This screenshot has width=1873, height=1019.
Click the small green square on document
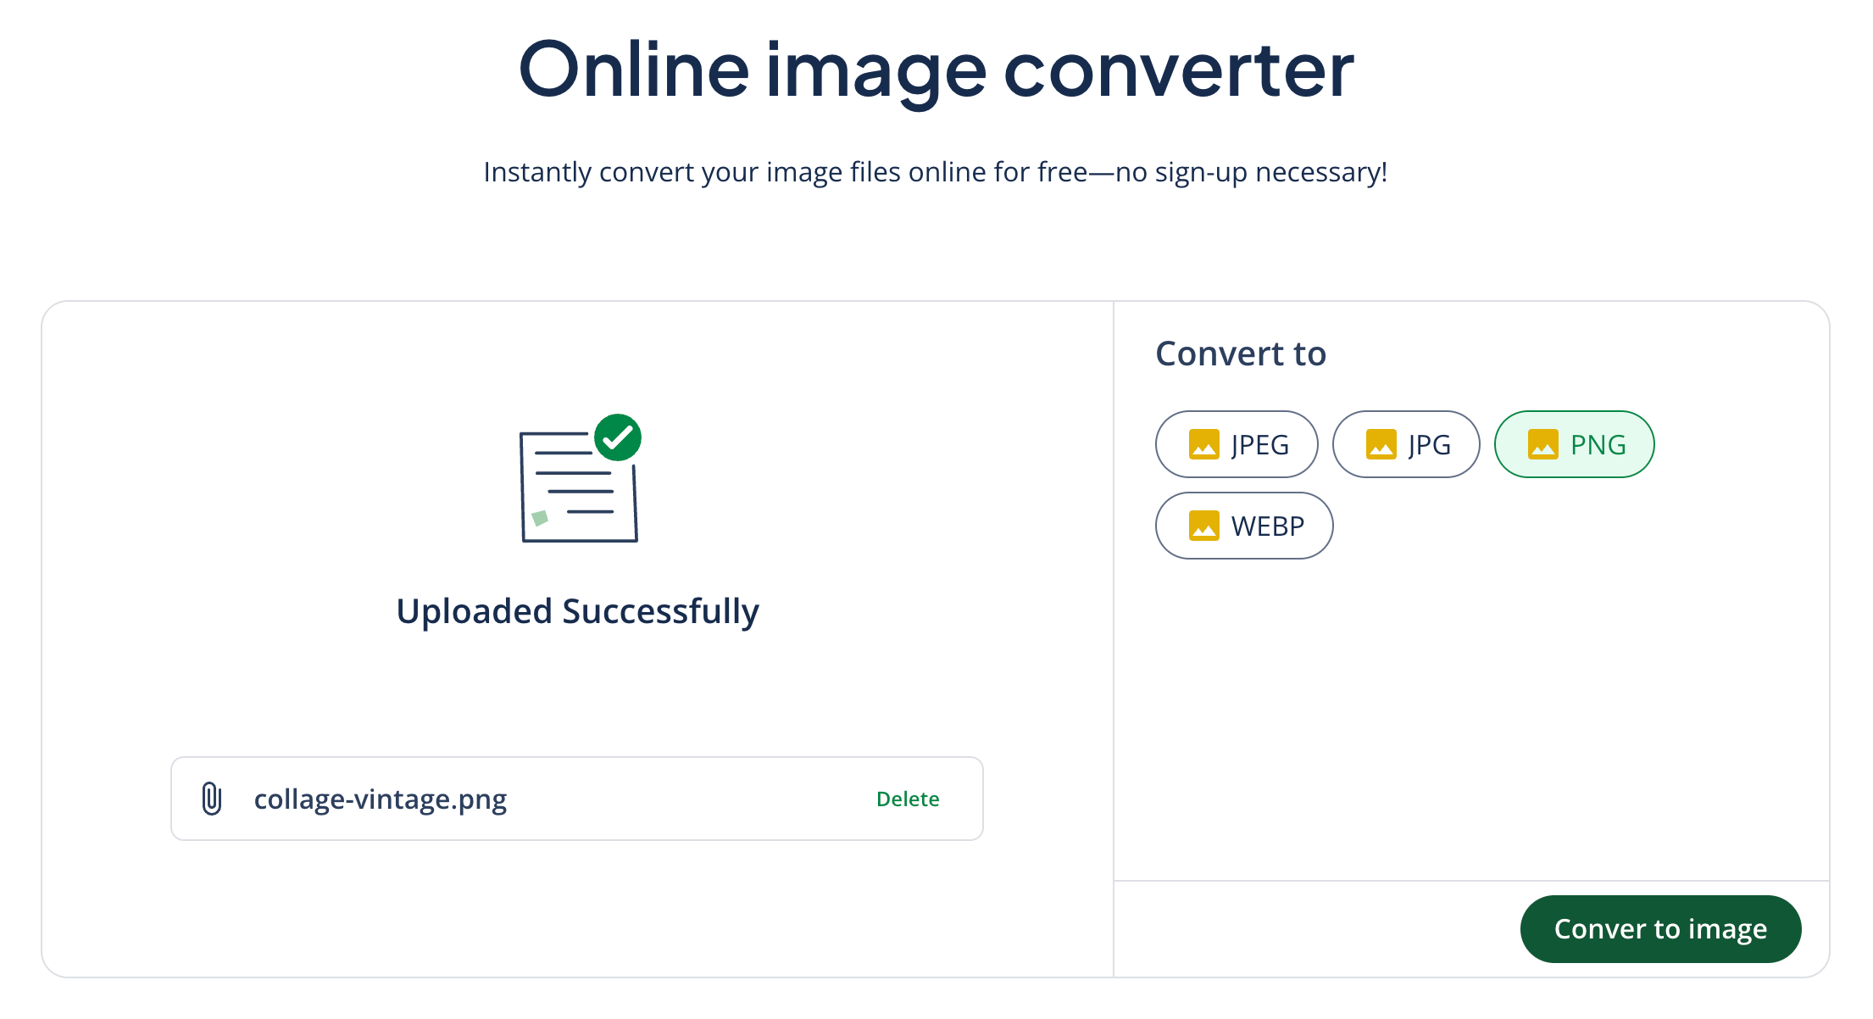point(540,518)
